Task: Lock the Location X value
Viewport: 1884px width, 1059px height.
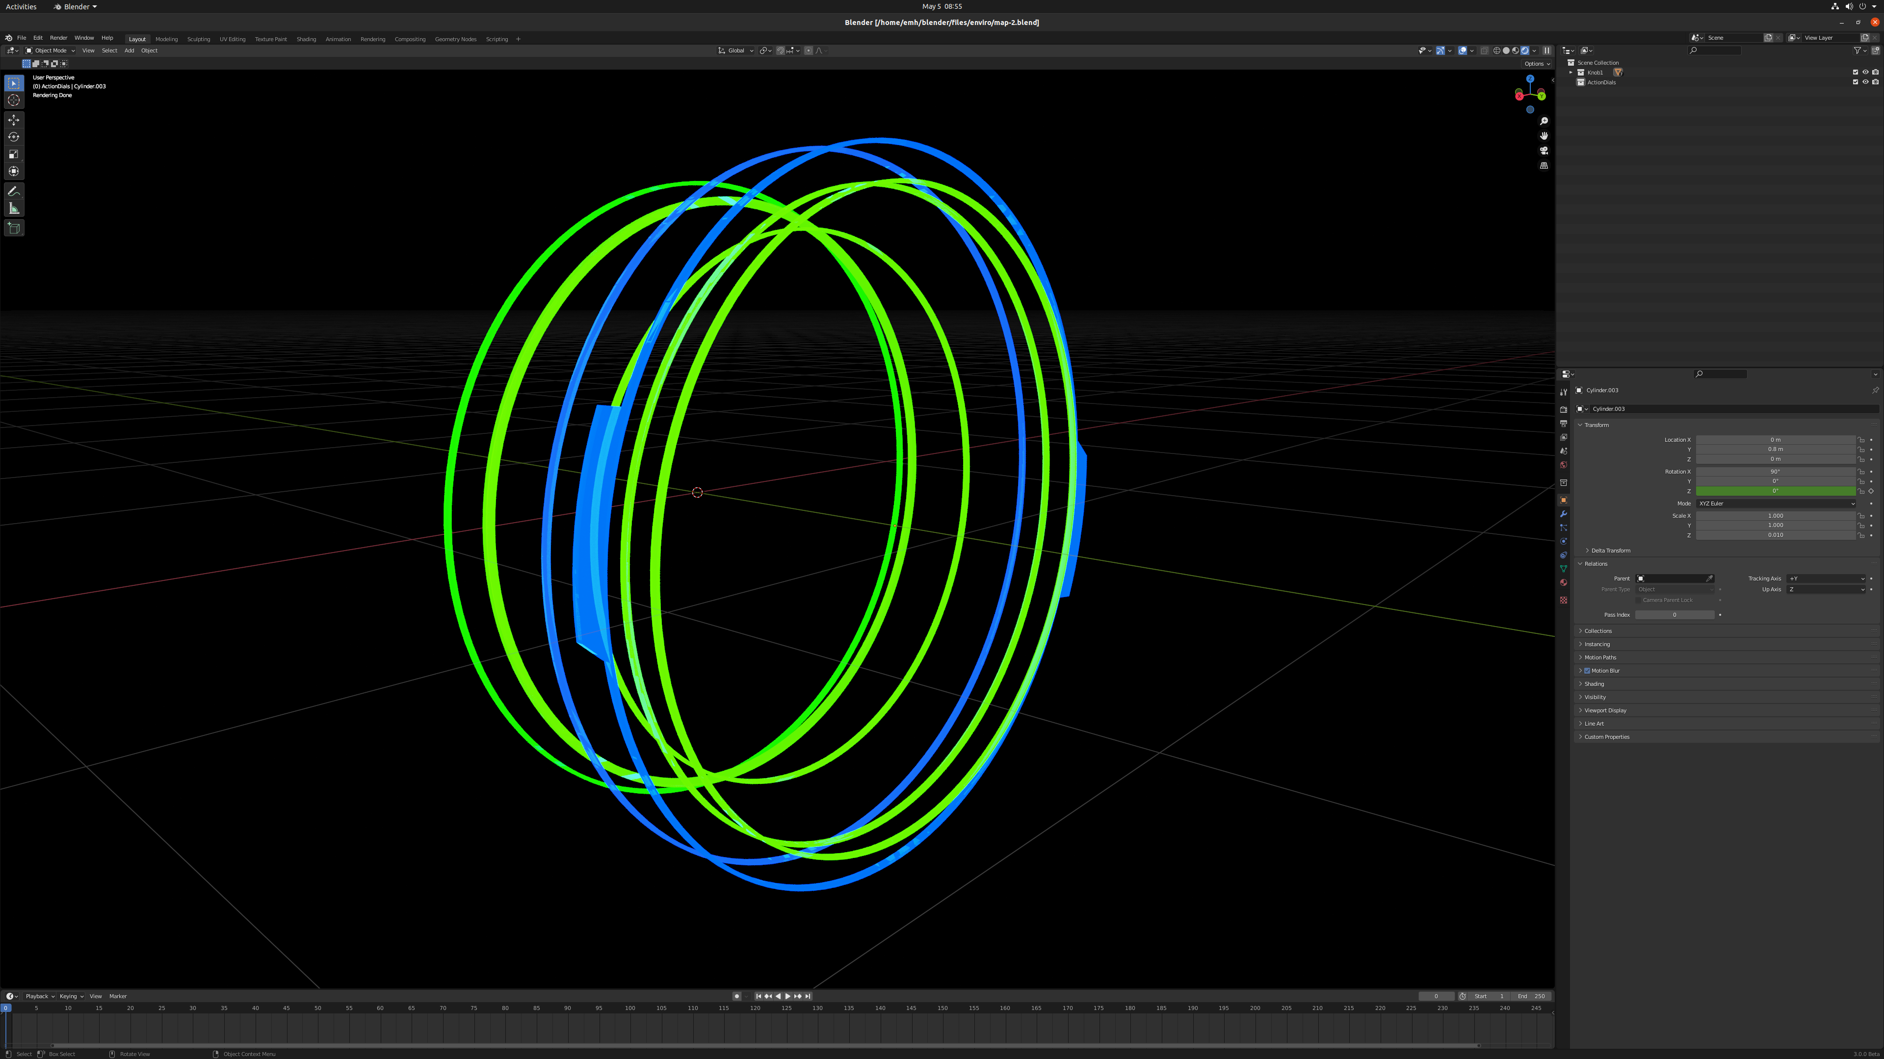Action: point(1861,440)
